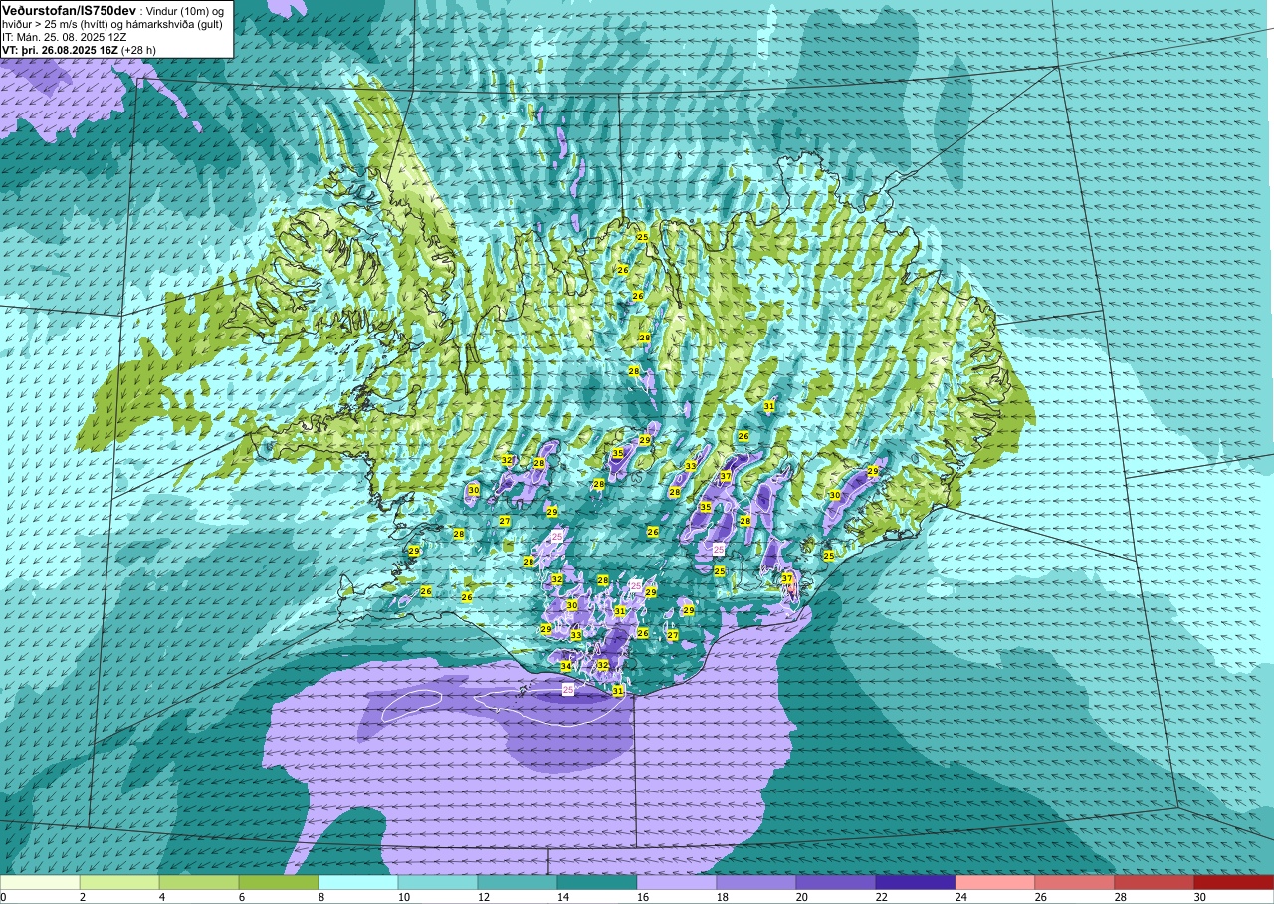
Task: Click the legend scale value 14
Action: coord(562,897)
